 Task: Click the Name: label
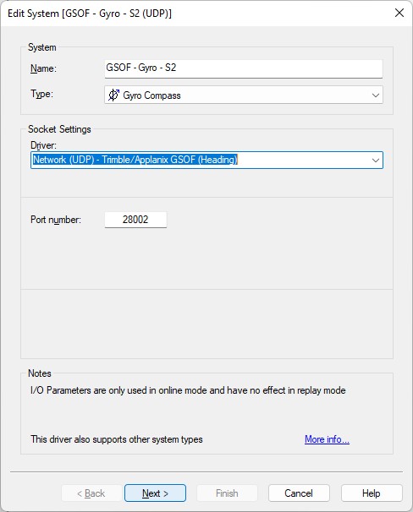pos(43,68)
